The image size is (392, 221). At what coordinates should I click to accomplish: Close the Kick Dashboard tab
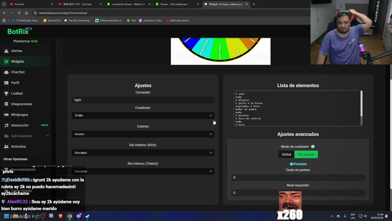pyautogui.click(x=198, y=4)
